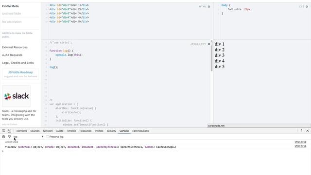This screenshot has height=175, width=311.
Task: Open HTML panel settings gear
Action: tap(209, 6)
